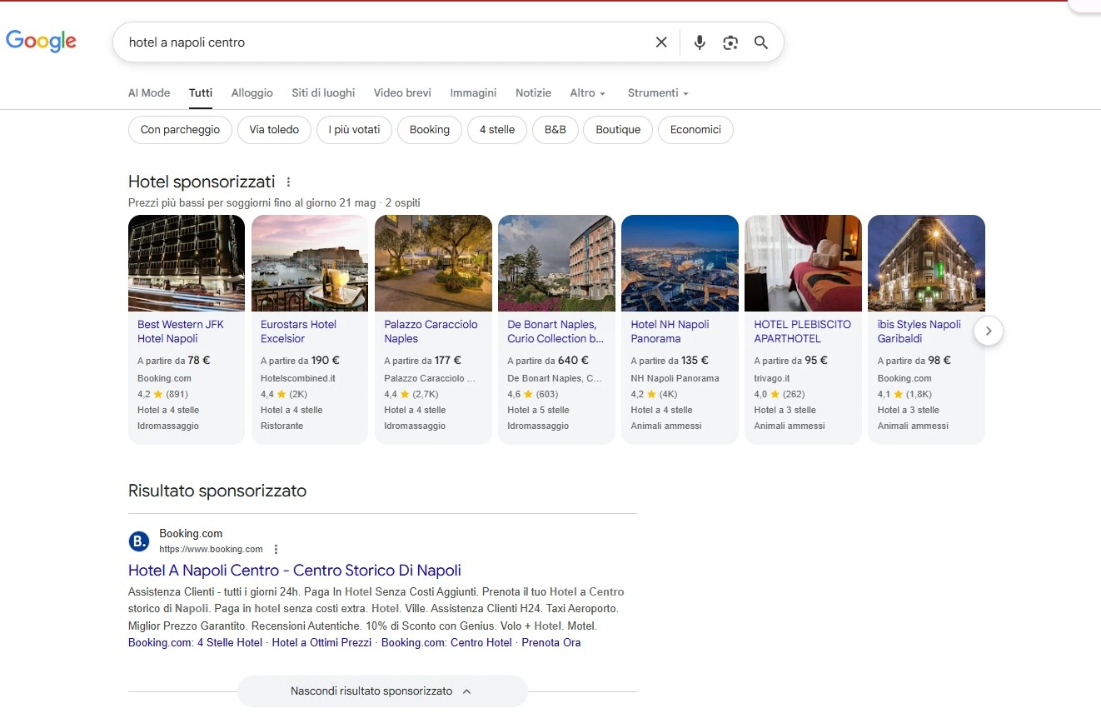1101x718 pixels.
Task: Open three-dot menu beside booking.com URL
Action: pyautogui.click(x=276, y=549)
